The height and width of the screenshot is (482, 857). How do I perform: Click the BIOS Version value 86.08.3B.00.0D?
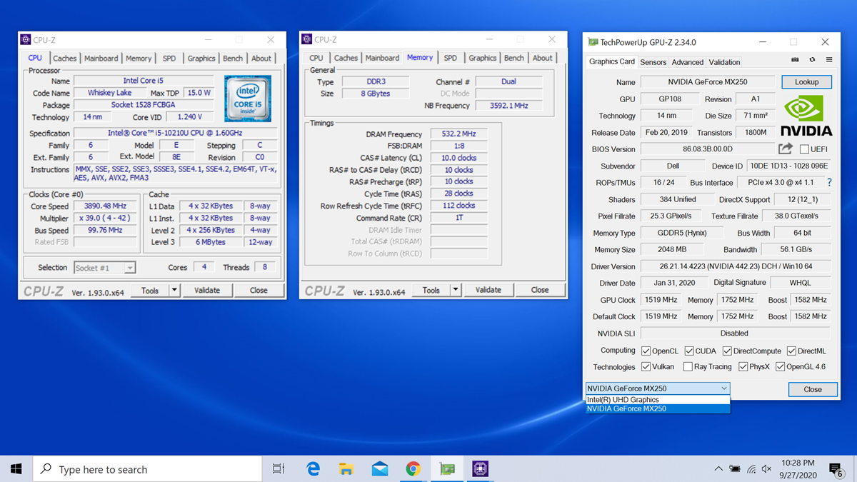coord(708,149)
